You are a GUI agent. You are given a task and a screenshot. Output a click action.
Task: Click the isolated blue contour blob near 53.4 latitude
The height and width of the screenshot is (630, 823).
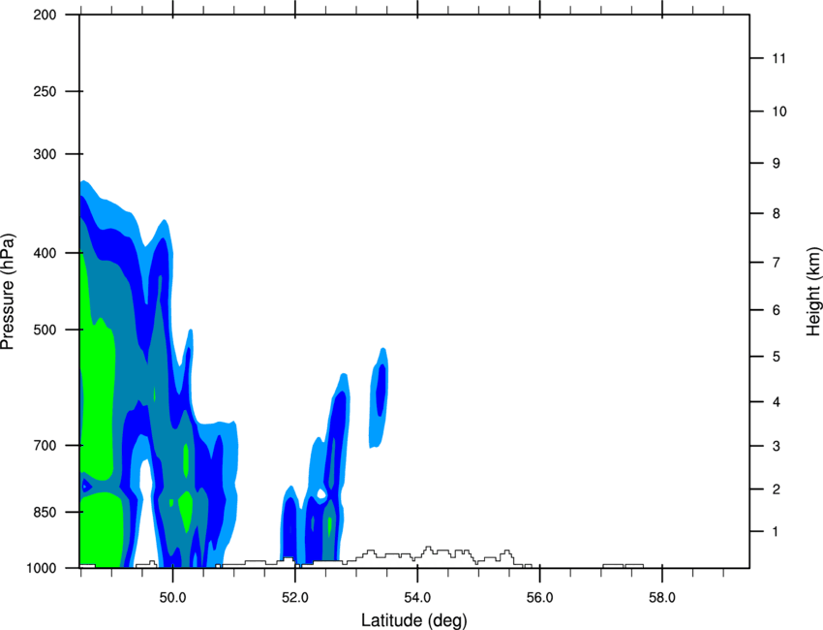tap(379, 397)
